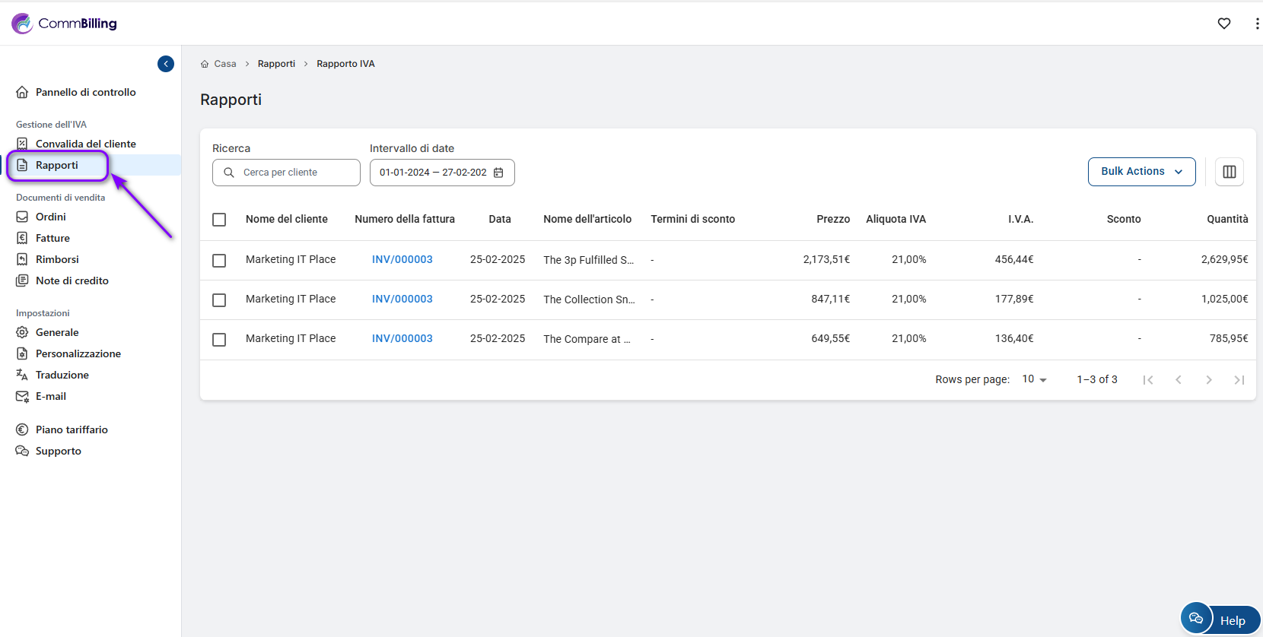Image resolution: width=1263 pixels, height=637 pixels.
Task: Open Note di credito in sidebar
Action: (x=72, y=280)
